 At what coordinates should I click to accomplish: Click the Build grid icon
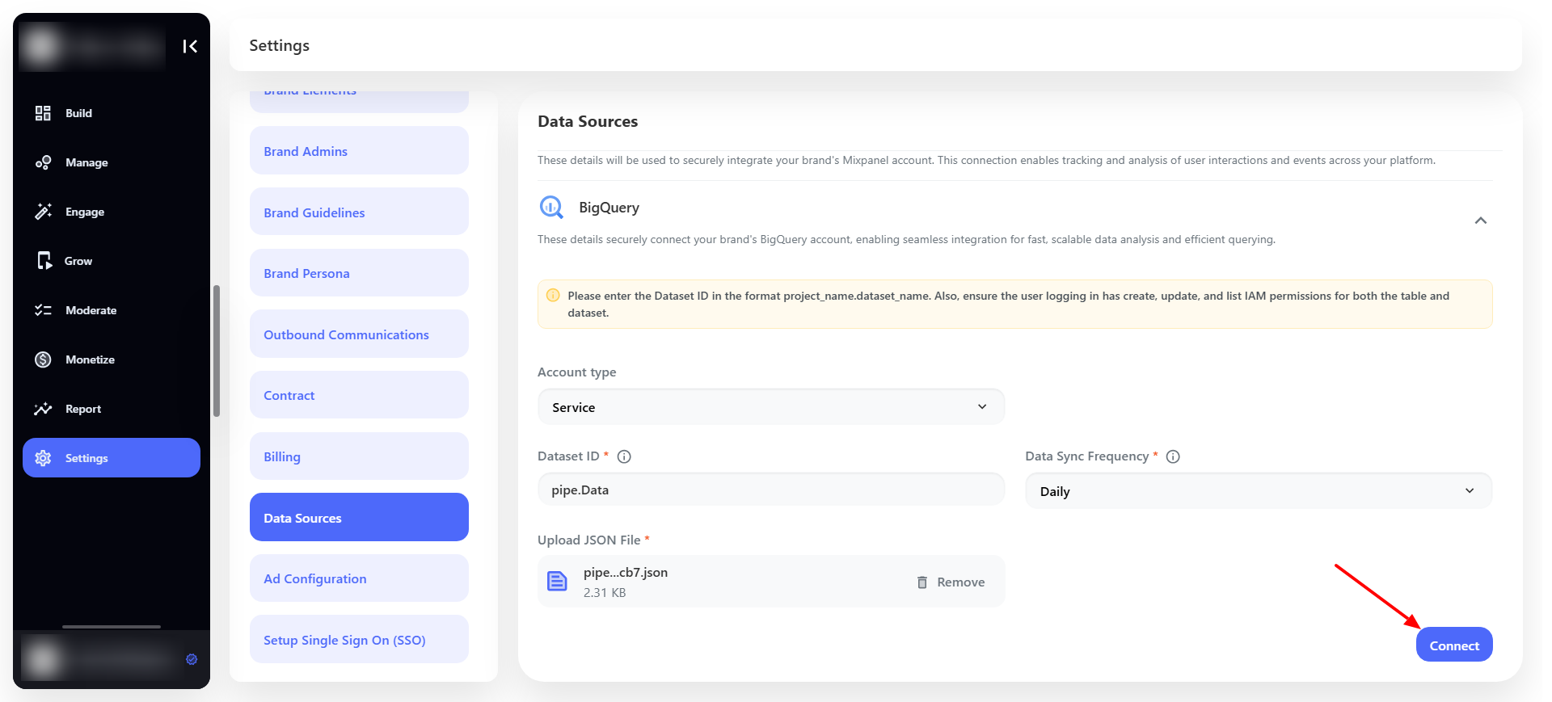point(43,113)
